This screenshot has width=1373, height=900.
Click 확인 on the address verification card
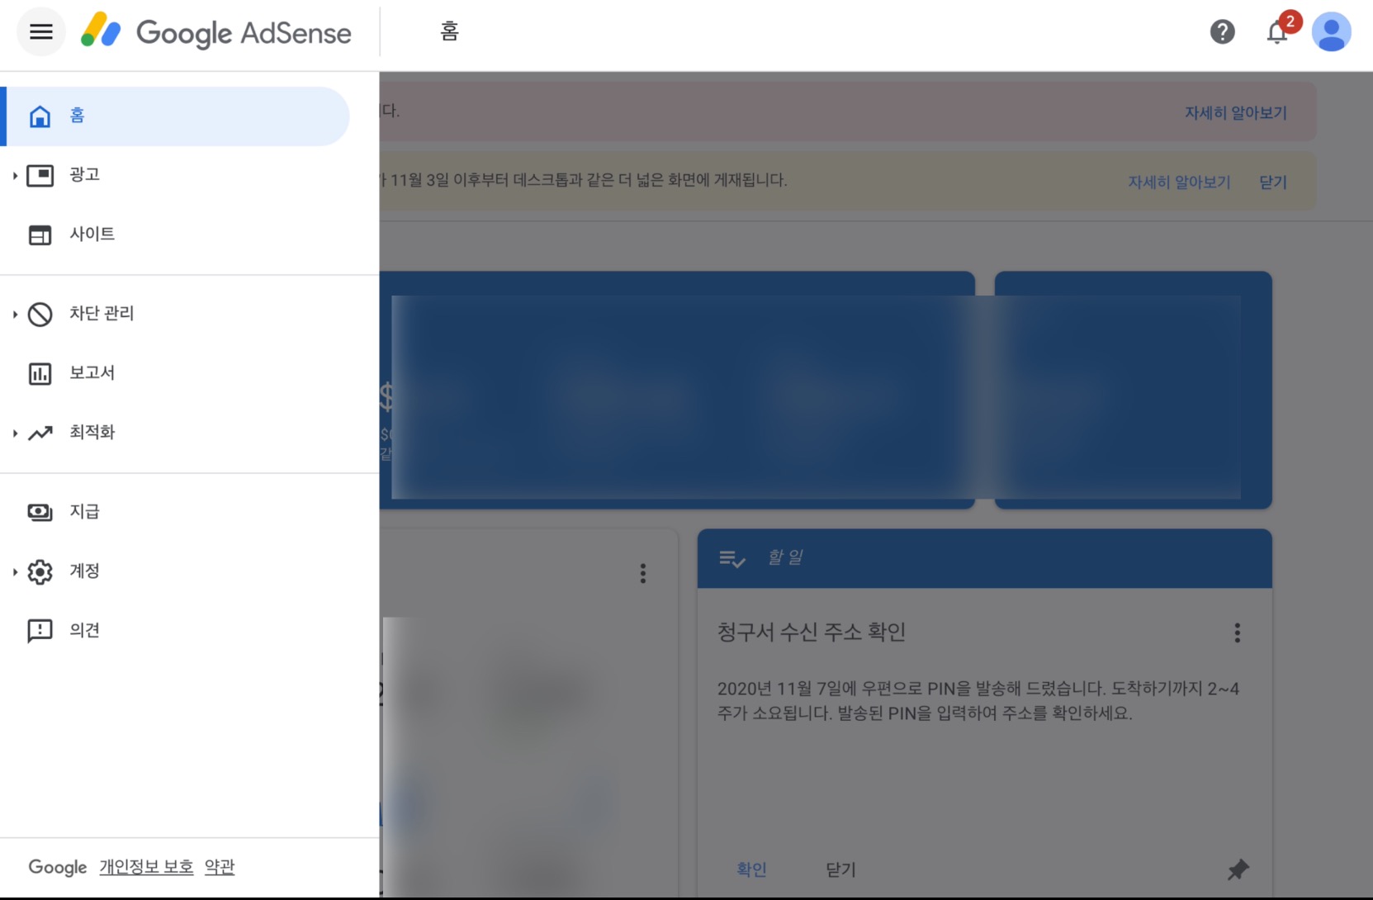click(x=751, y=869)
